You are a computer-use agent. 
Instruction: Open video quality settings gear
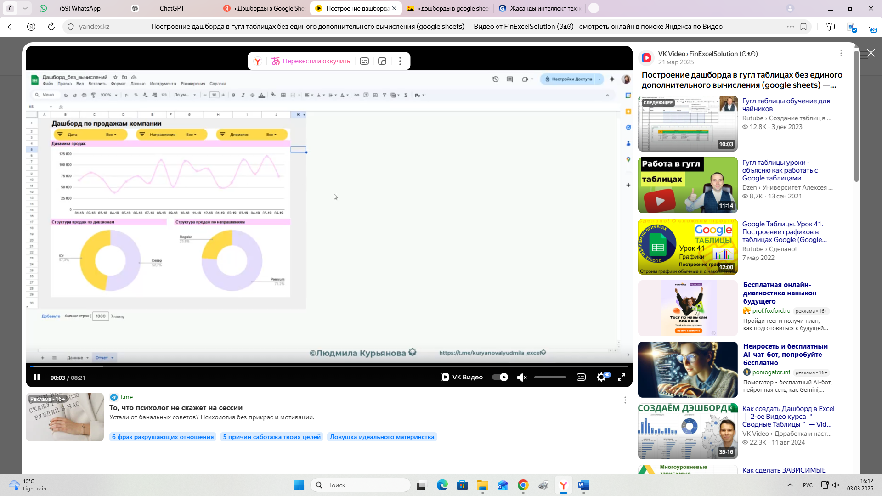point(601,378)
